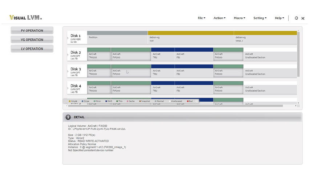
Task: Click the LV OPERATION button
Action: tap(32, 49)
